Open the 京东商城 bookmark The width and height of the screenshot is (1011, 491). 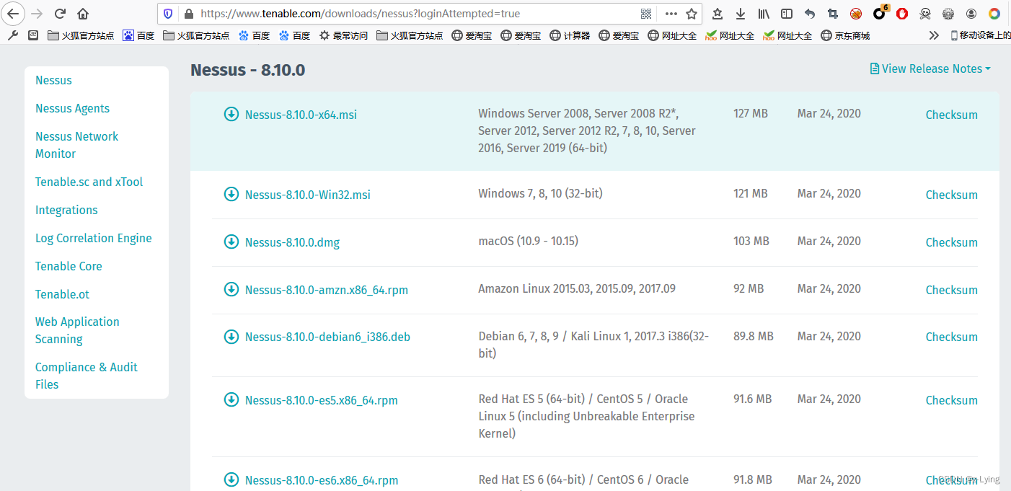[x=845, y=35]
